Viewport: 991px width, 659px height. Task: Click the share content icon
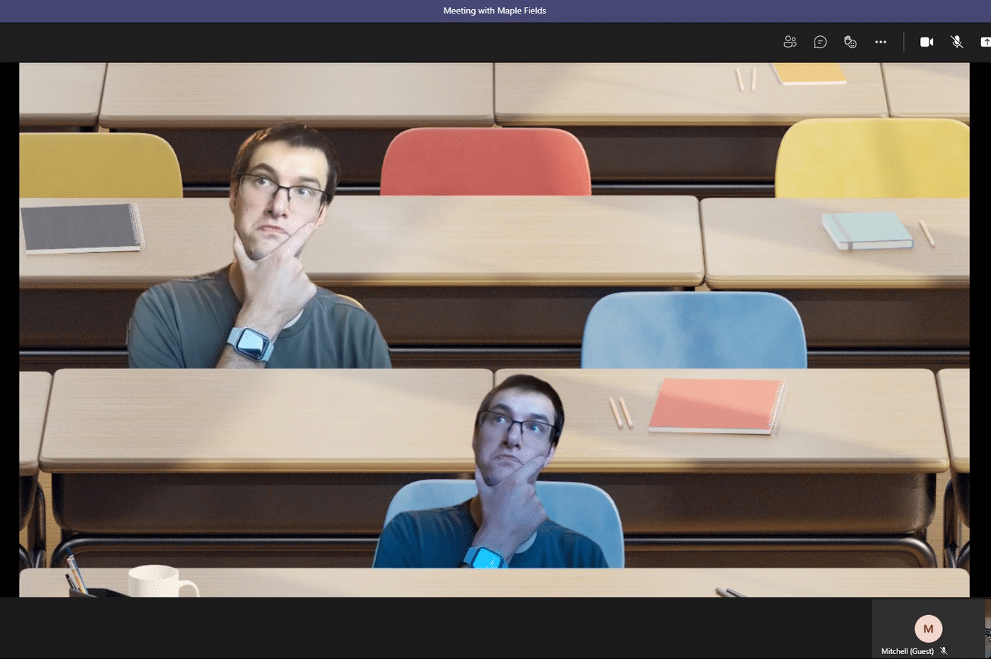coord(985,43)
